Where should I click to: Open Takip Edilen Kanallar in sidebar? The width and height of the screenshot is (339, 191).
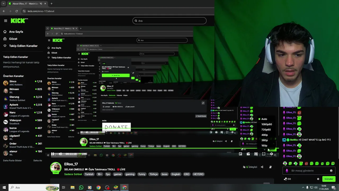[x=20, y=46]
